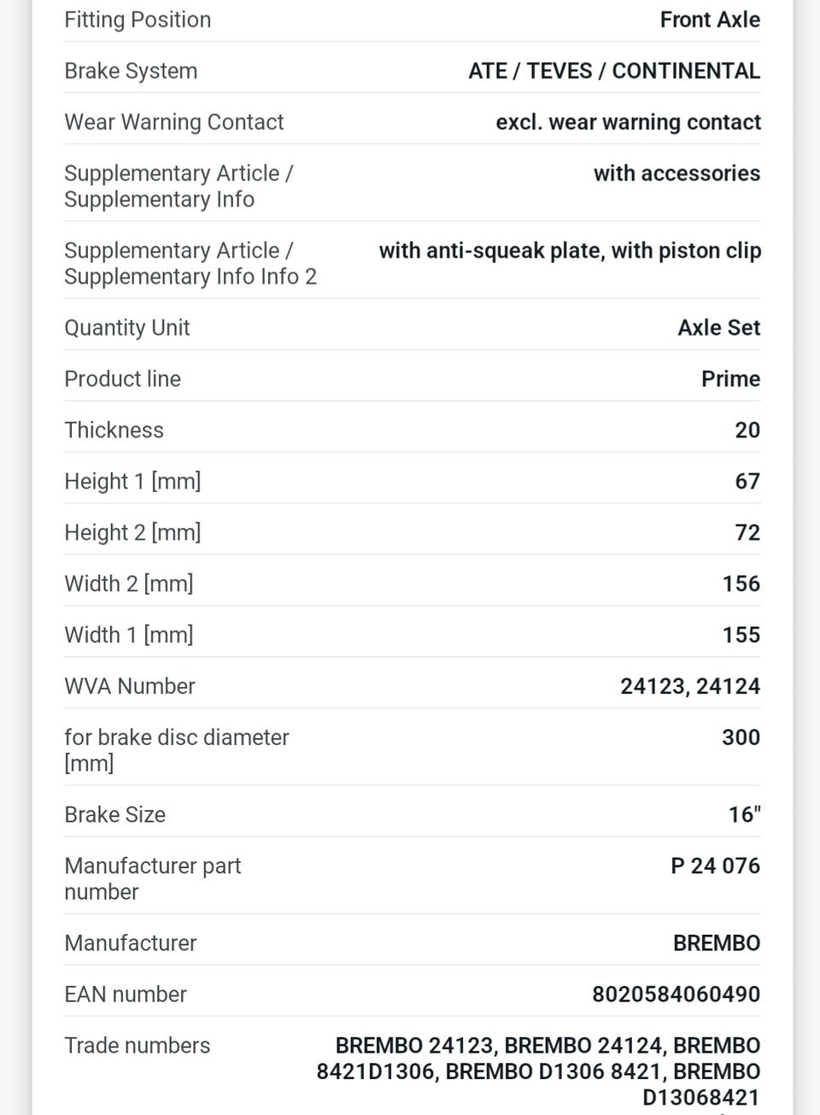
Task: Select the Height 1 [mm] label
Action: point(132,481)
